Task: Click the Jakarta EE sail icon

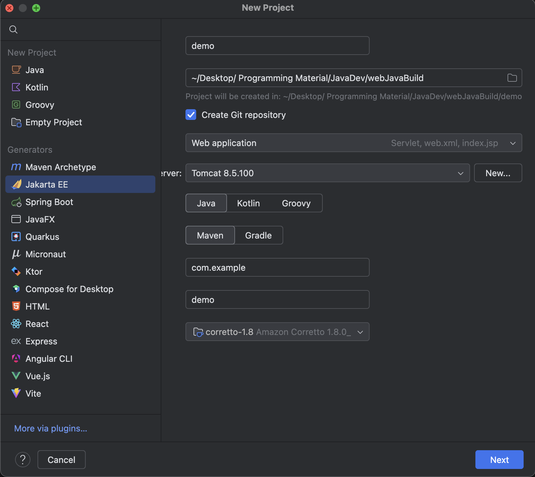Action: pos(16,184)
